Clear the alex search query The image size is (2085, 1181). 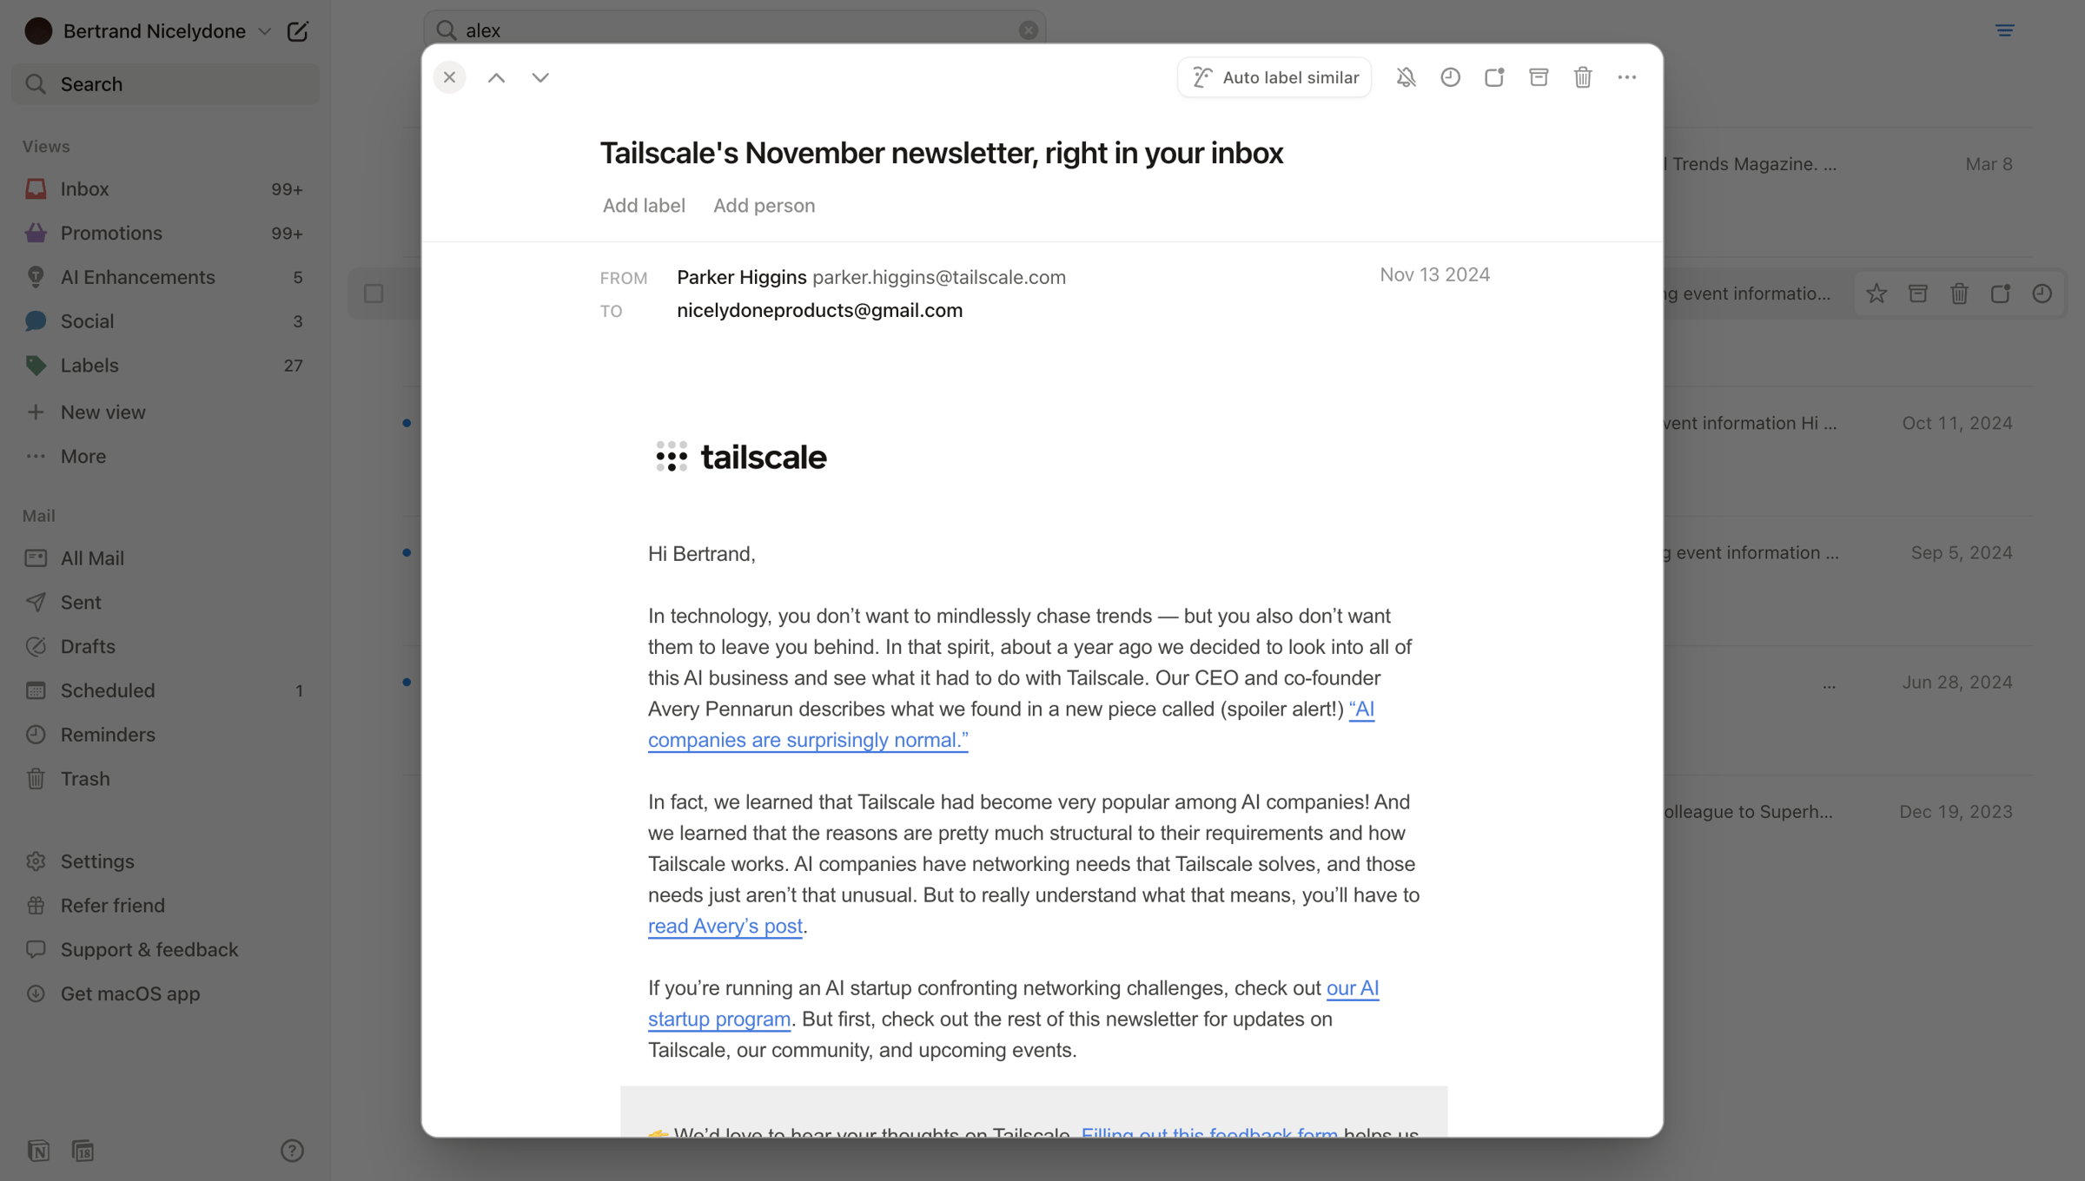tap(1029, 30)
